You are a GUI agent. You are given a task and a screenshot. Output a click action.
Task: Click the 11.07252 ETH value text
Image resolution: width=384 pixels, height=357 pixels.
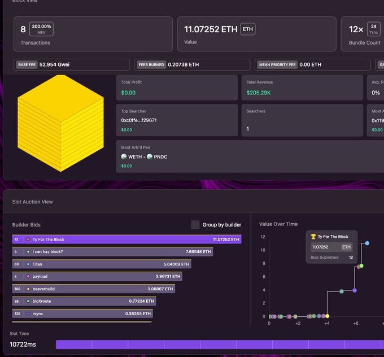click(211, 29)
